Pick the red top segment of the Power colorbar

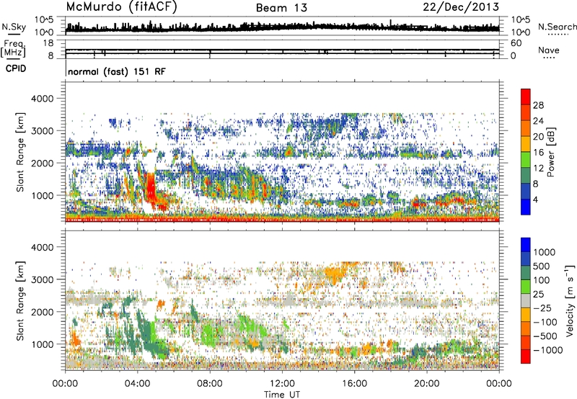[526, 97]
